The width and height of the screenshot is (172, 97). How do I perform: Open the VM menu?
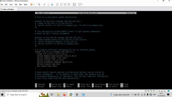tap(16, 5)
